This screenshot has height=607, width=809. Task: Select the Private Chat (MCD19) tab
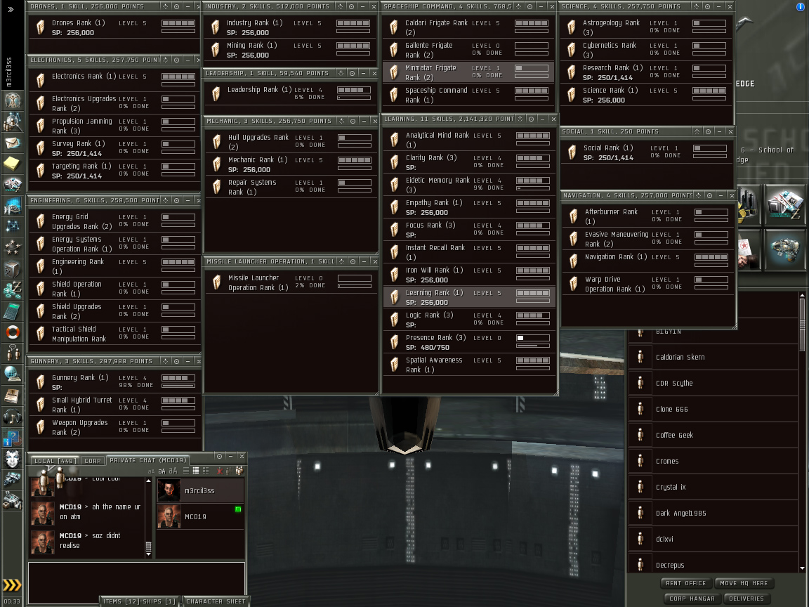pos(147,460)
